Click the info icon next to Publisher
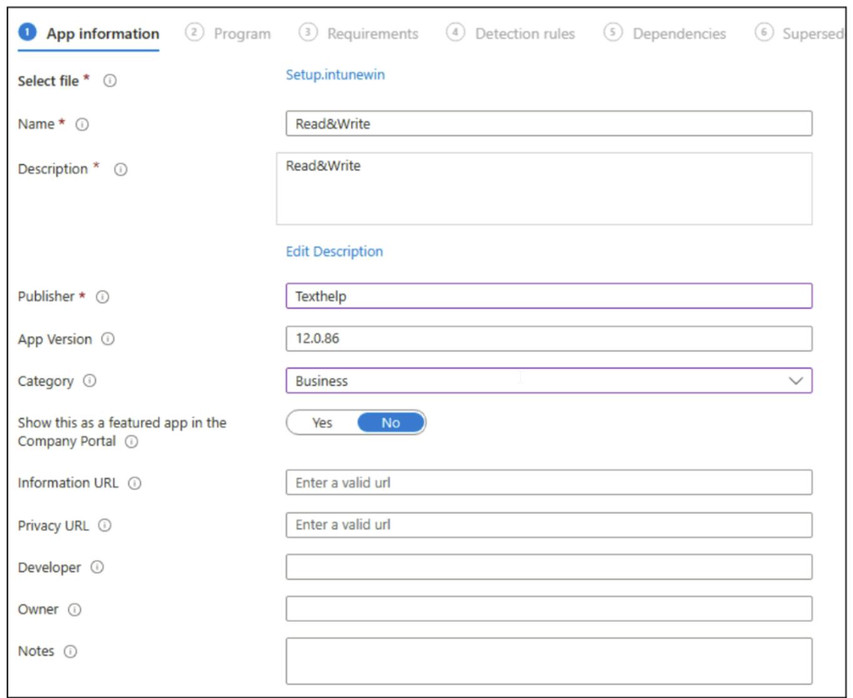This screenshot has width=853, height=698. (x=102, y=297)
